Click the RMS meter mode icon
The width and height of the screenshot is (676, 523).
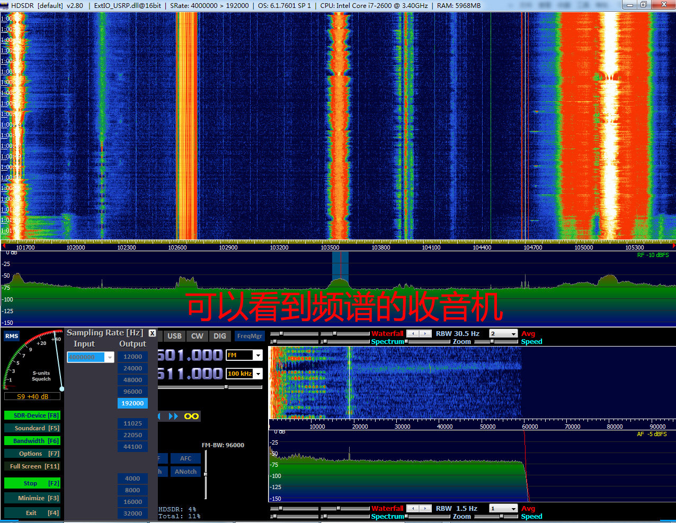point(12,336)
